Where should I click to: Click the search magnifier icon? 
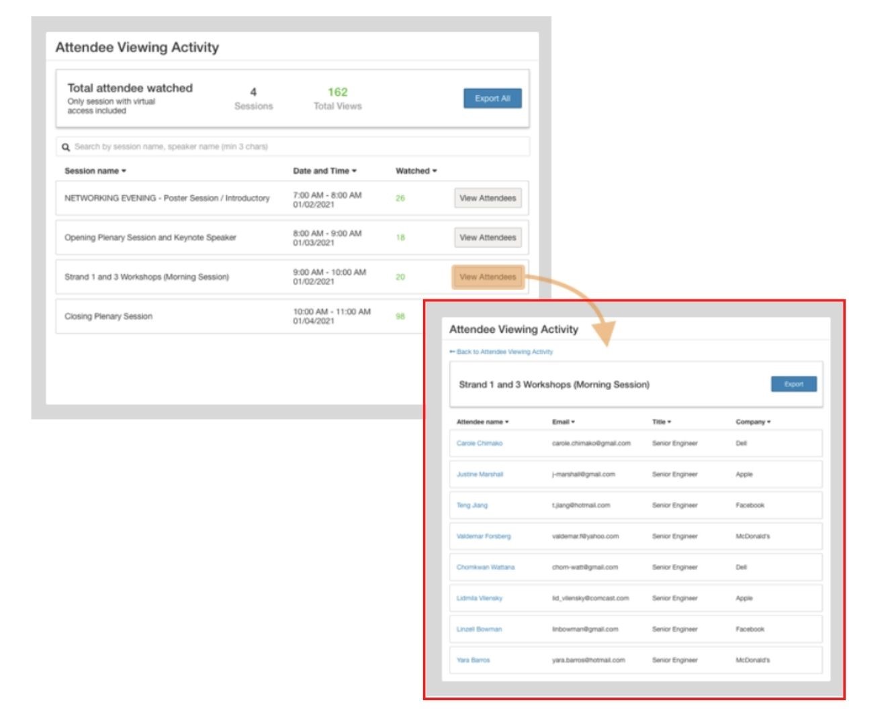pyautogui.click(x=66, y=146)
